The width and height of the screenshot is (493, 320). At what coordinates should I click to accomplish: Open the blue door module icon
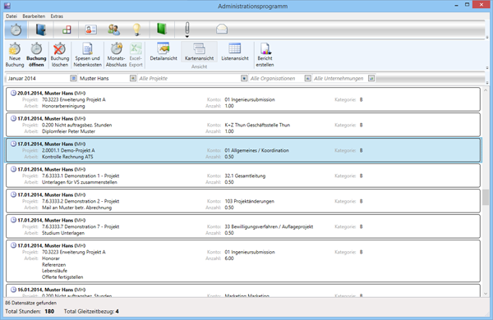[40, 30]
